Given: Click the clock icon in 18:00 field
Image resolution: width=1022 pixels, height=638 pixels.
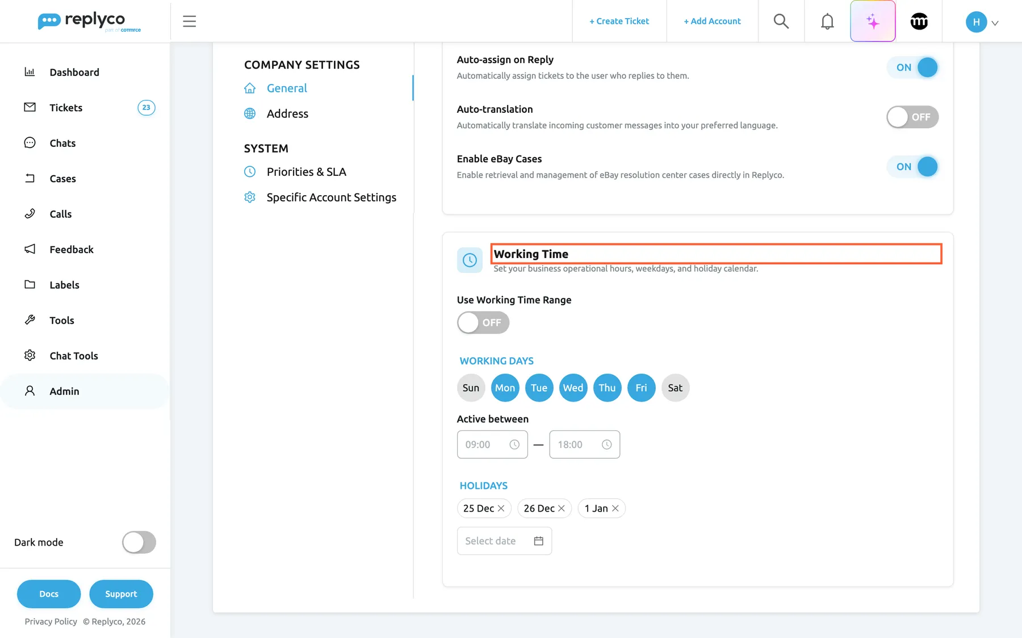Looking at the screenshot, I should pyautogui.click(x=606, y=445).
